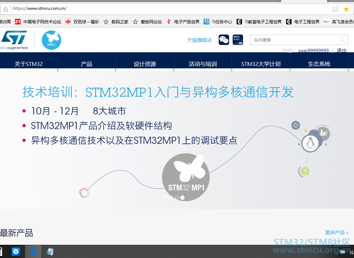Open the notepad app taskbar icon
The width and height of the screenshot is (354, 258).
point(50,251)
